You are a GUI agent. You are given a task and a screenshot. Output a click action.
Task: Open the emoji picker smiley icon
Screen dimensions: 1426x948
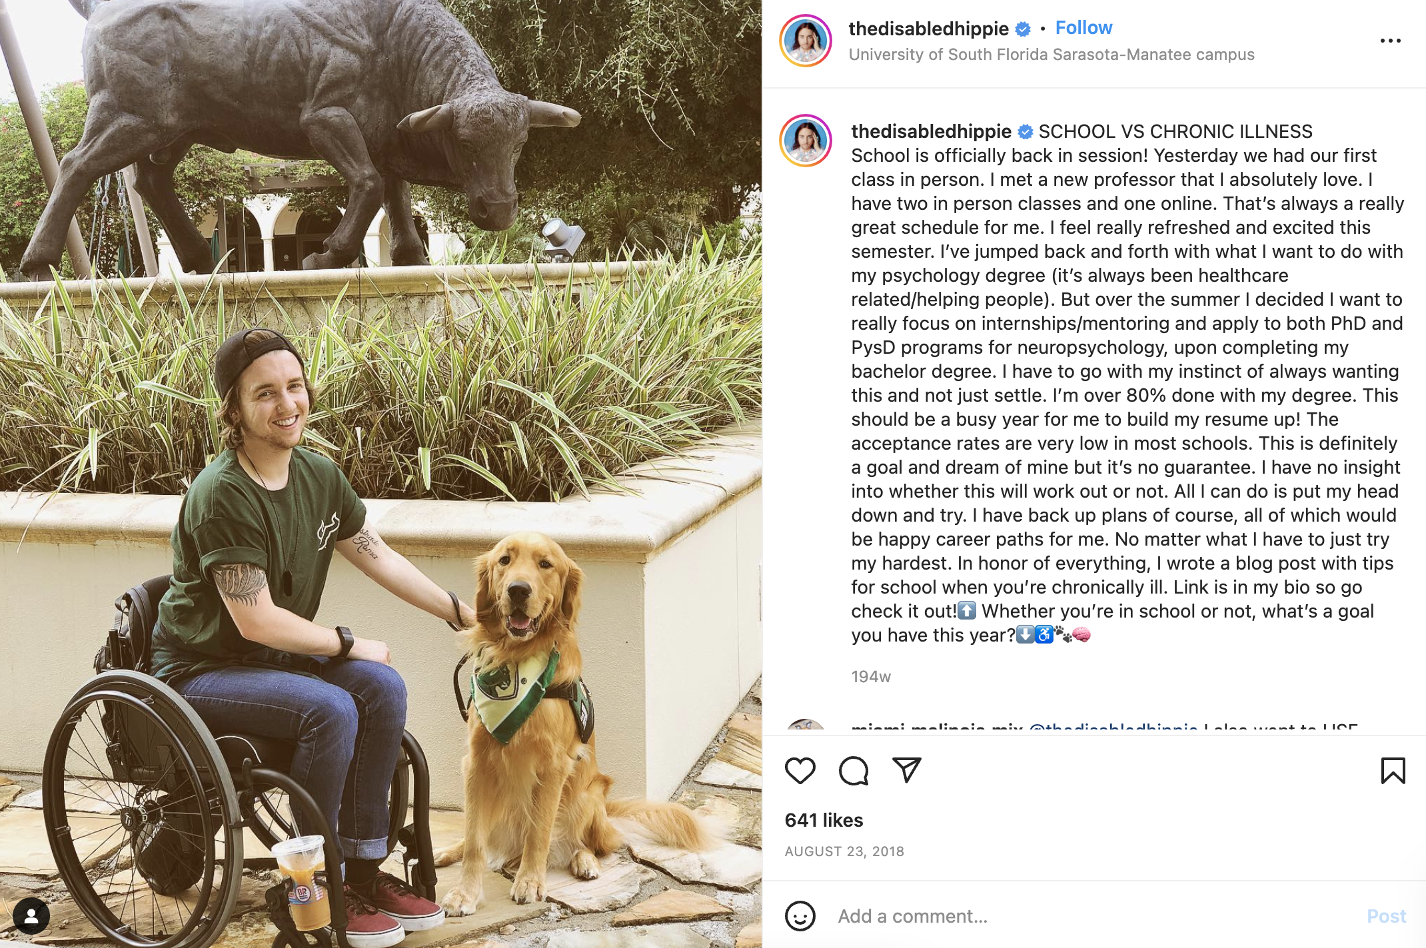[x=800, y=916]
